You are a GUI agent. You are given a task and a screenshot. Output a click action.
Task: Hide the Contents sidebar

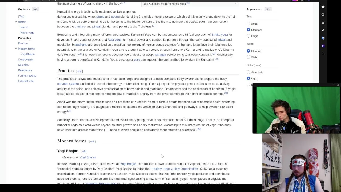click(35, 9)
